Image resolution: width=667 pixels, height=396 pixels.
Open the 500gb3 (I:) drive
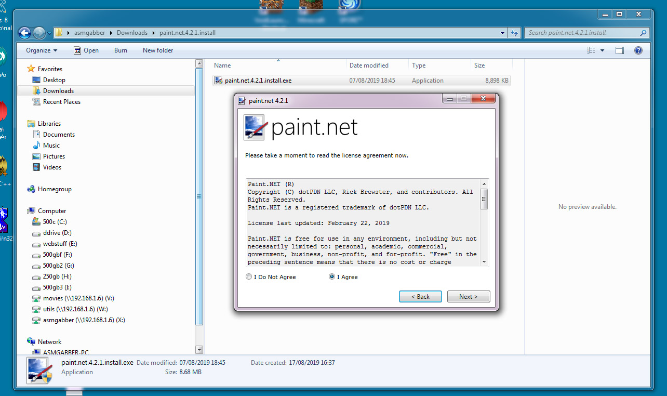[x=57, y=287]
